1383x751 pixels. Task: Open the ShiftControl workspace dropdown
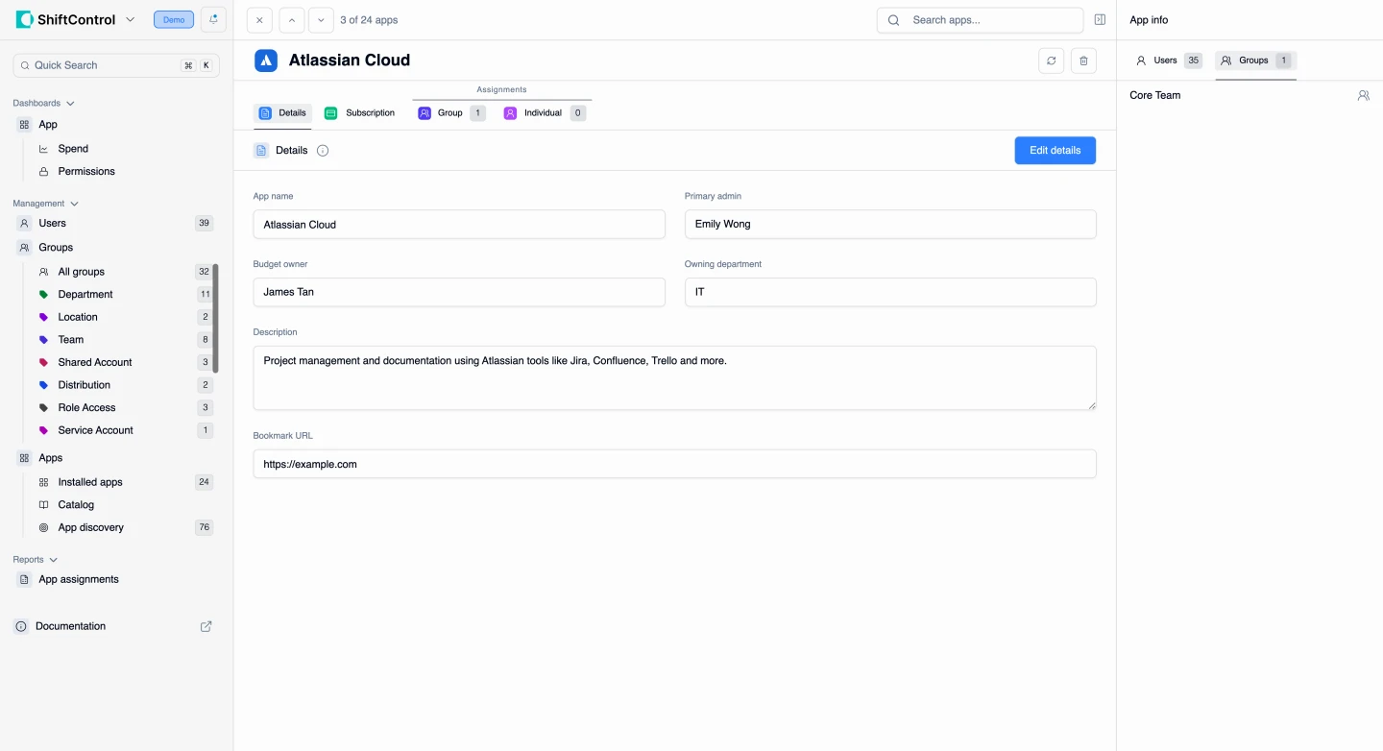coord(131,19)
